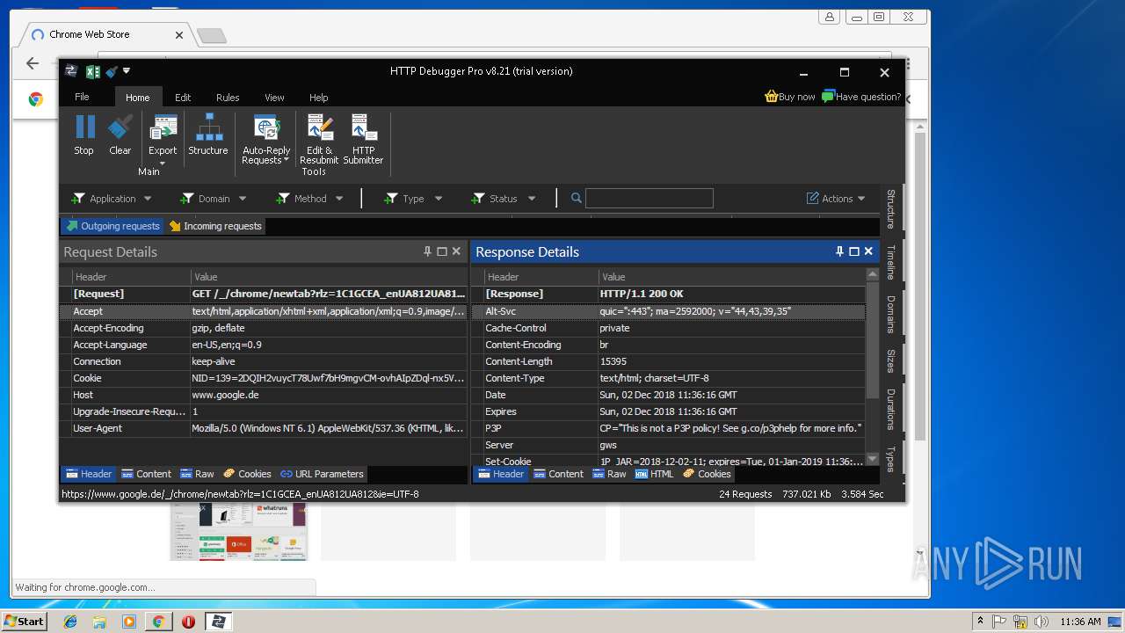Close the Response Details panel

pos(868,251)
